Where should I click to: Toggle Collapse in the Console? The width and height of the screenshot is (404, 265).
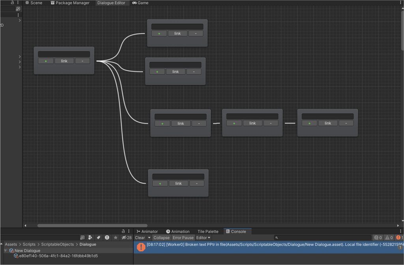tap(161, 237)
